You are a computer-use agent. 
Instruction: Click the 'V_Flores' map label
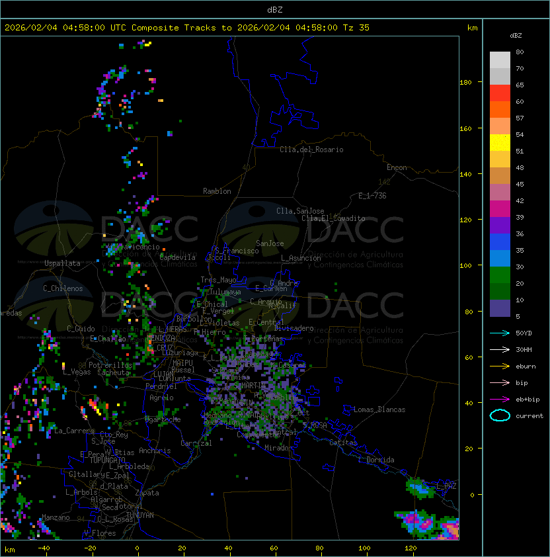[x=100, y=533]
